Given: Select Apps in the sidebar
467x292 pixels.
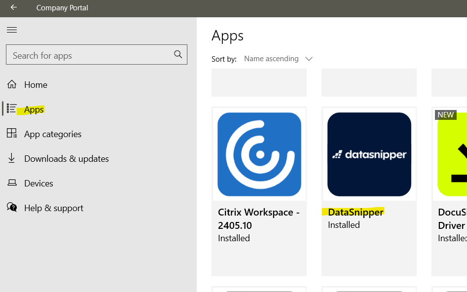Looking at the screenshot, I should (x=34, y=109).
